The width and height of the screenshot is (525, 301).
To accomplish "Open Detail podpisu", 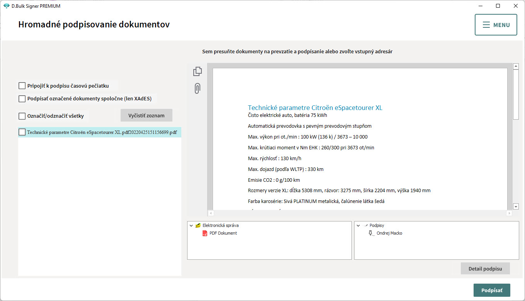I will (485, 269).
